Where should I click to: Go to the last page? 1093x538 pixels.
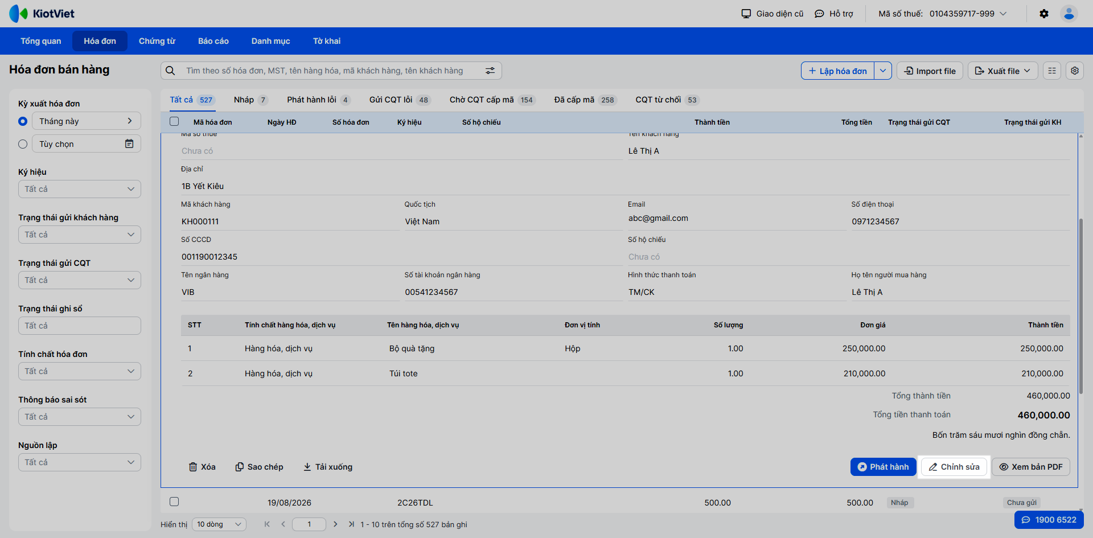(x=351, y=524)
